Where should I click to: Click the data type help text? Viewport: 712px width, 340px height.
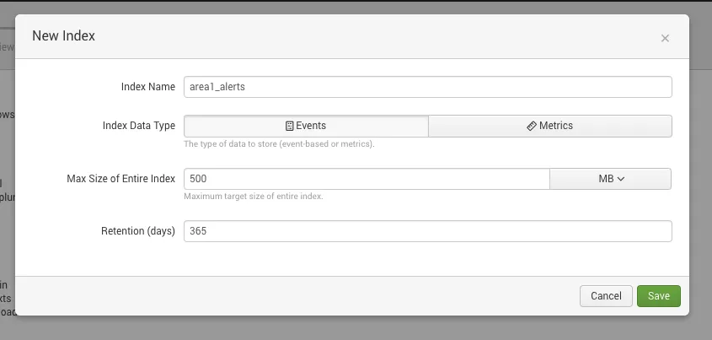tap(279, 144)
